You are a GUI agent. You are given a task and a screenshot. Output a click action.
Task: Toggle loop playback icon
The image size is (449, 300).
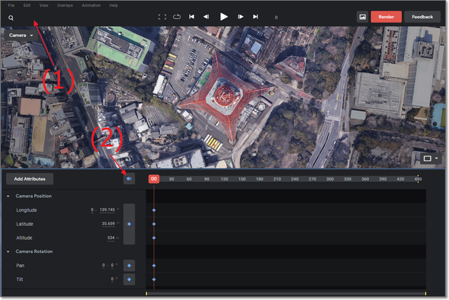[x=176, y=16]
